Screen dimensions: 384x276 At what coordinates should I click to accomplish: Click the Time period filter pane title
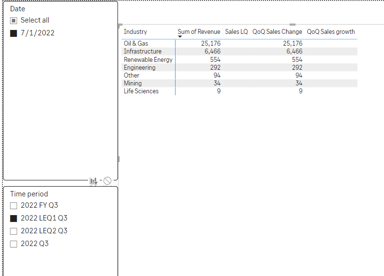click(29, 194)
